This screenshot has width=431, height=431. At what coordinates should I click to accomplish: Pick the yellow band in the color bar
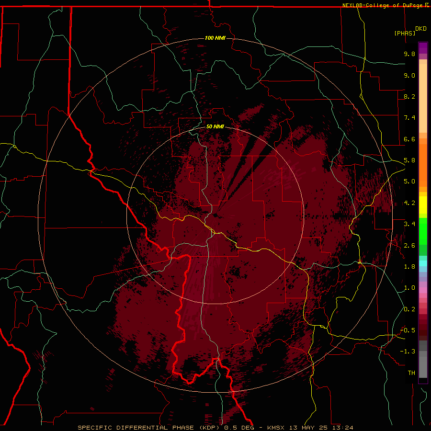click(423, 205)
